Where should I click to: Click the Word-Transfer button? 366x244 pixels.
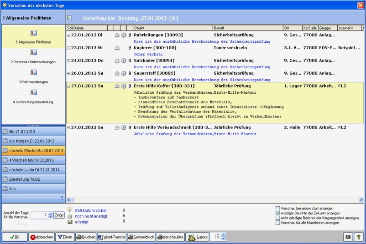pyautogui.click(x=111, y=237)
